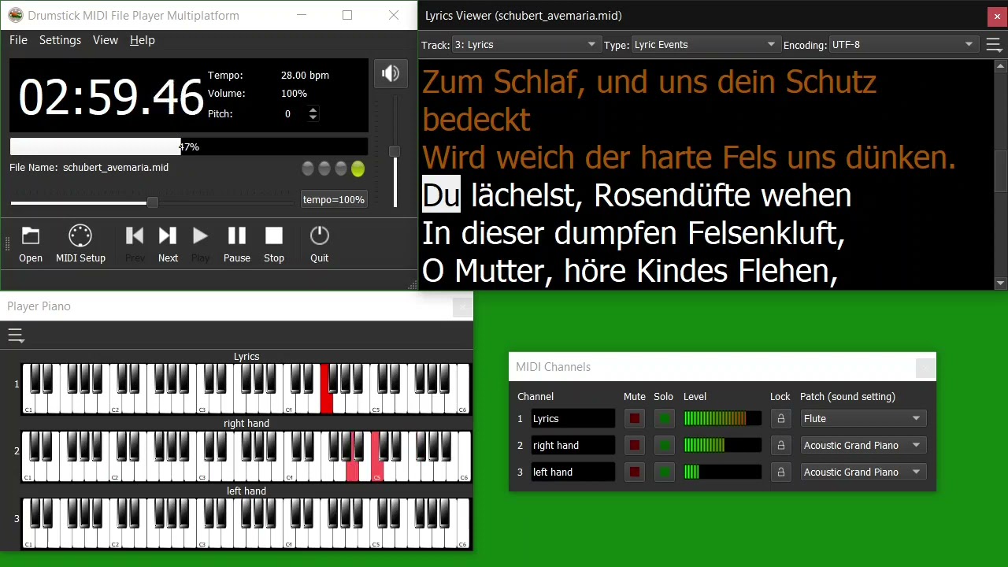Minimize the Drumstick player window
Image resolution: width=1008 pixels, height=567 pixels.
click(302, 15)
